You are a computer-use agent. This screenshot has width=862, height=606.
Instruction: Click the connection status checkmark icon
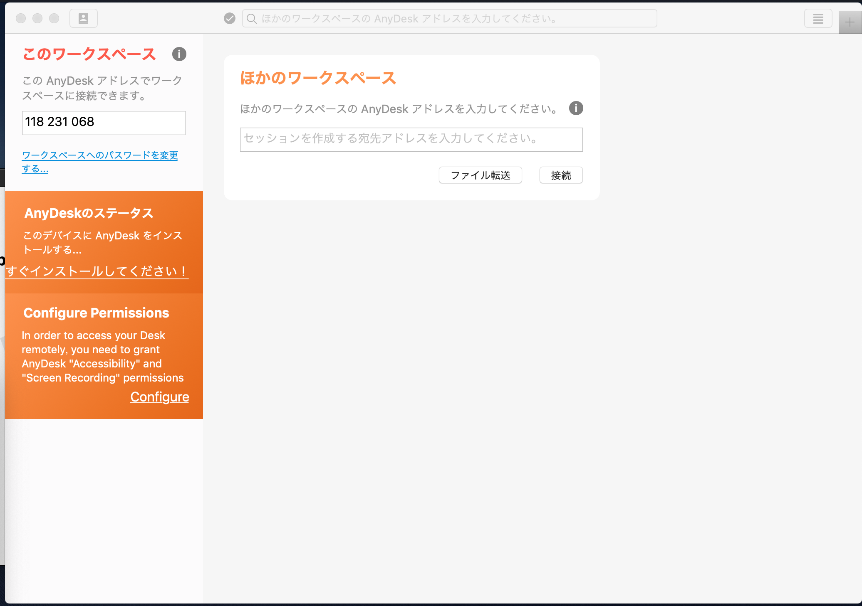[230, 18]
